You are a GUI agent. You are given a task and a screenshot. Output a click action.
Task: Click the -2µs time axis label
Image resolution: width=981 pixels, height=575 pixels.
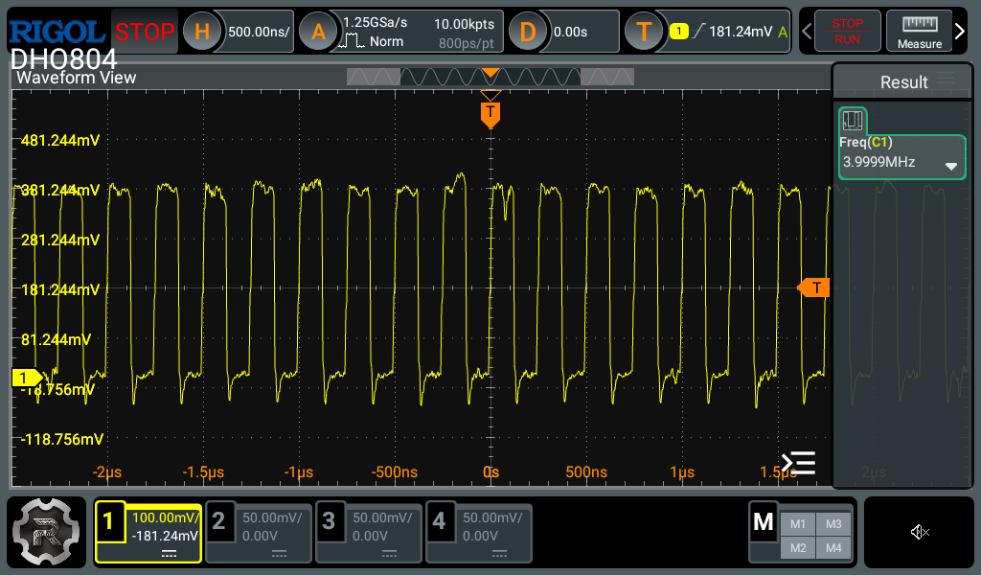tap(107, 471)
